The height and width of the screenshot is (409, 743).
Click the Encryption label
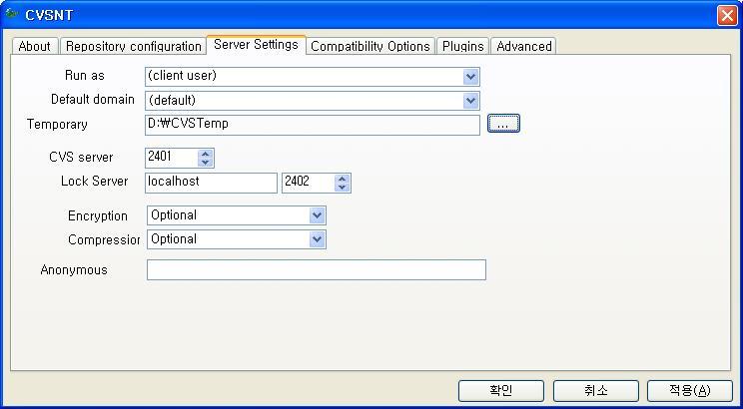pos(98,216)
